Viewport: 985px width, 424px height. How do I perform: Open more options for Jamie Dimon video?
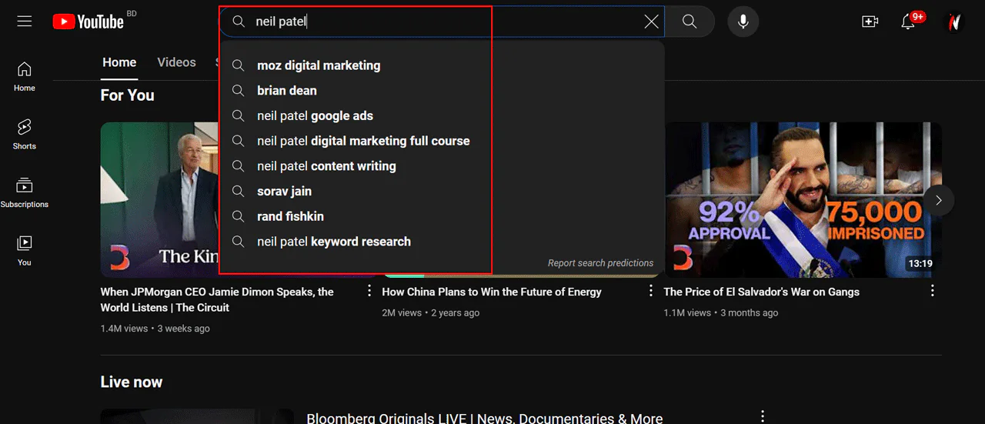coord(369,291)
